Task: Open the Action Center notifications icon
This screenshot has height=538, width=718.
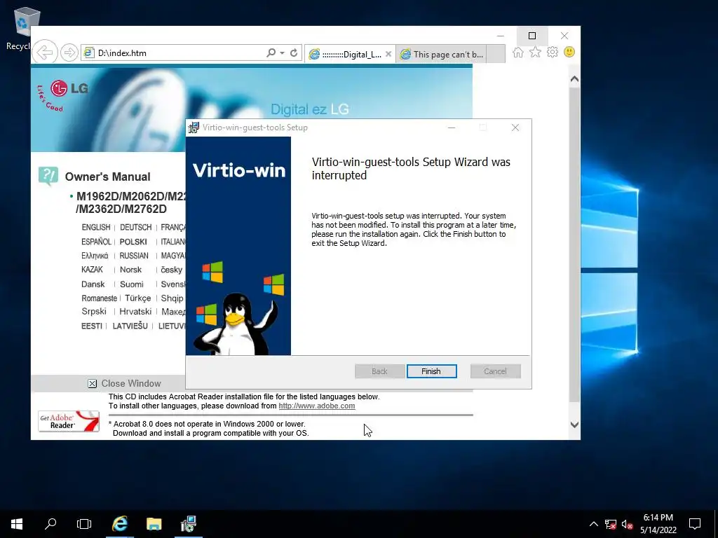Action: [x=695, y=524]
